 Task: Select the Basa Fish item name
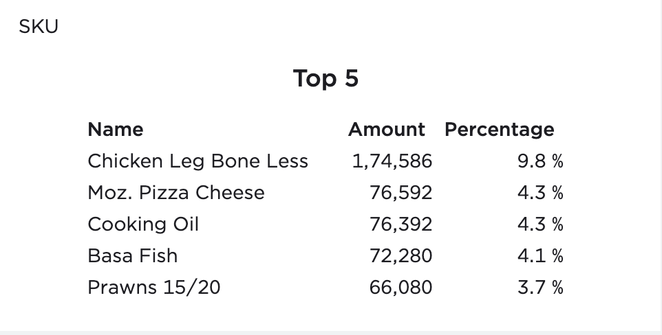coord(133,256)
